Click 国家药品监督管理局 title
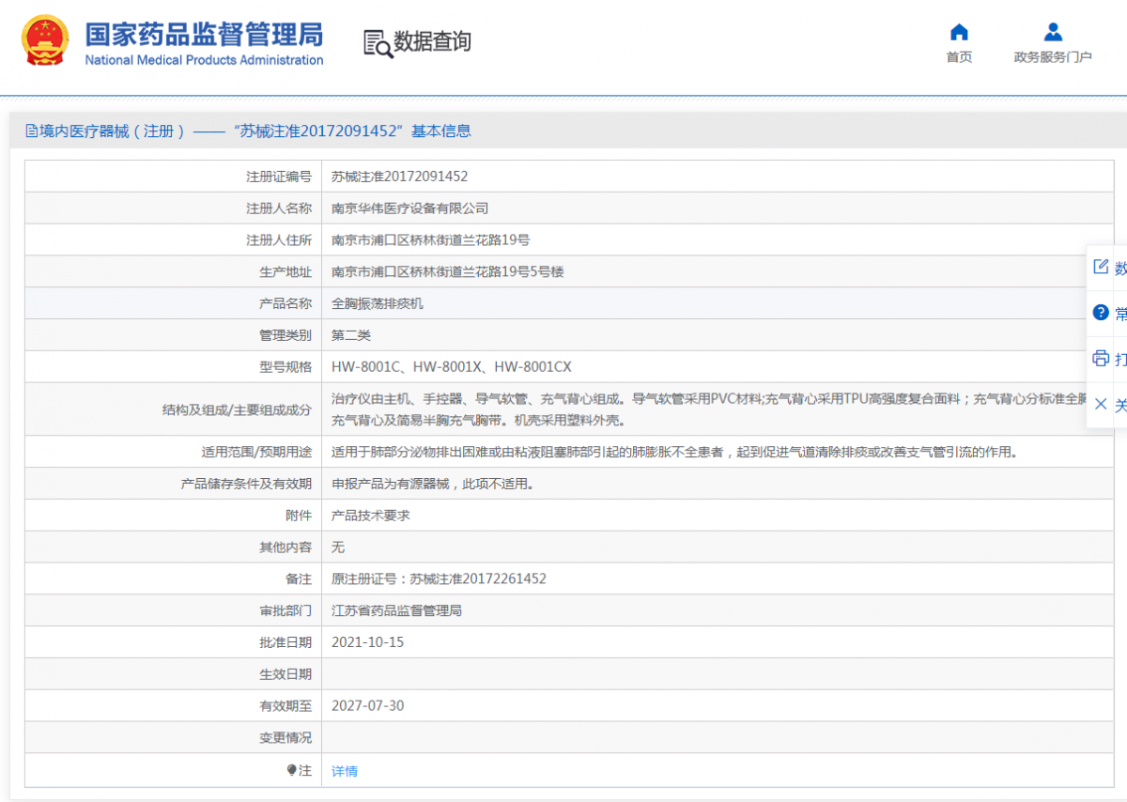This screenshot has width=1127, height=802. (204, 35)
